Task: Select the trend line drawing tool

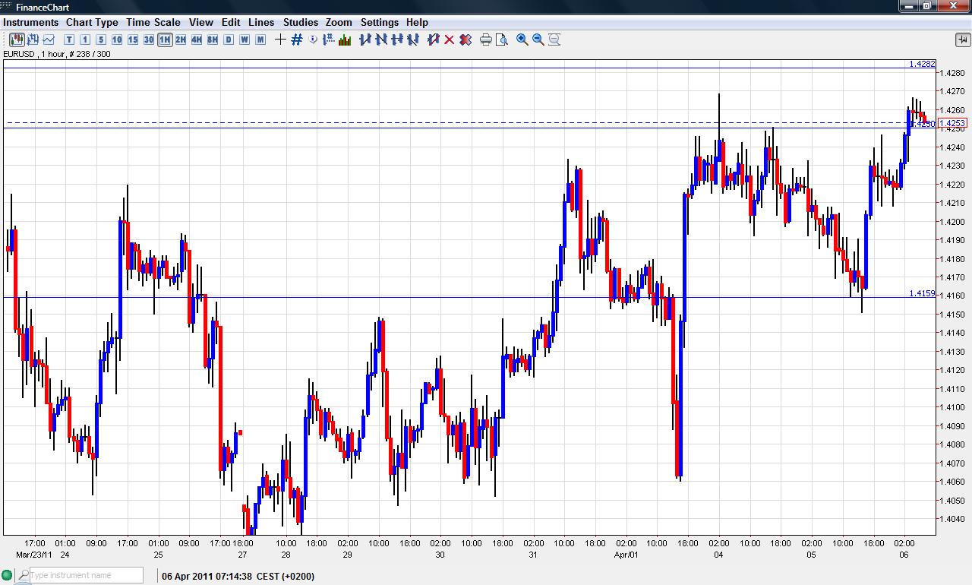Action: pos(364,40)
